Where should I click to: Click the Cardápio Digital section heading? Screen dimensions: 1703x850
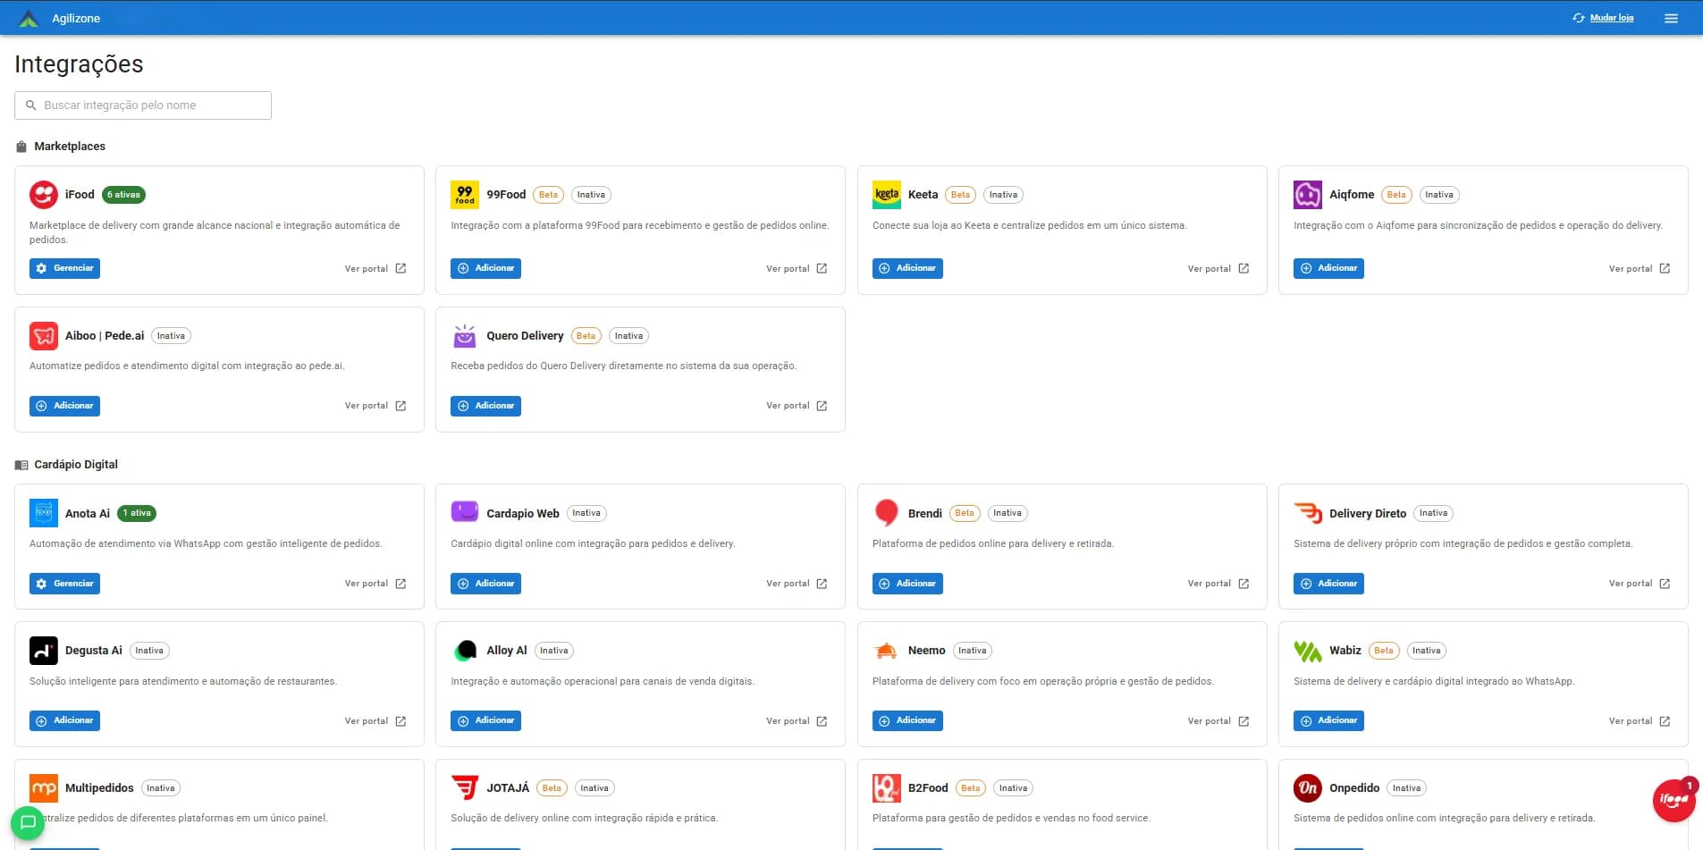(76, 465)
